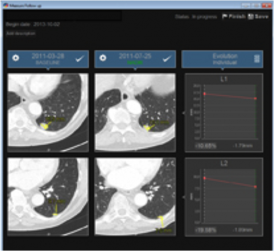Select the 2011-03-28 BASELINE column header

[48, 59]
